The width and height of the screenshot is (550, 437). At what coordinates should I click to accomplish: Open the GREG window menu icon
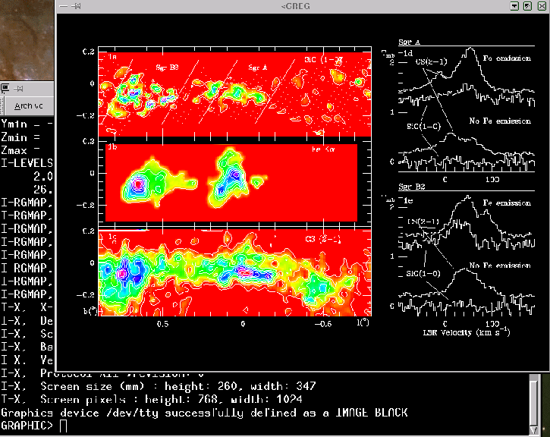click(x=64, y=5)
